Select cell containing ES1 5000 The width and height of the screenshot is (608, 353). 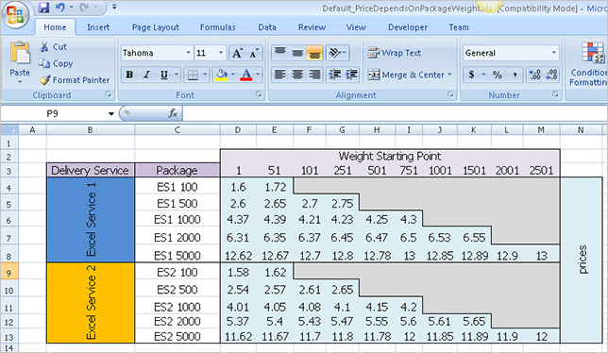click(177, 256)
